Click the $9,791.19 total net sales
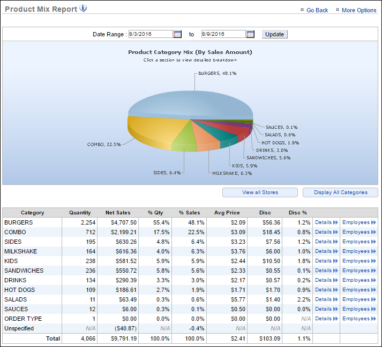Screen dimensions: 382x347 [124, 338]
